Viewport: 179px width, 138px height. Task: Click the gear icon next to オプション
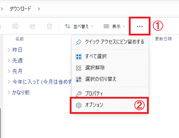[79, 105]
